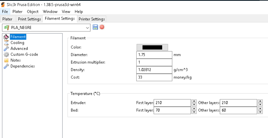Click the Temperature (°C) group heading
268x138 pixels.
coord(85,94)
